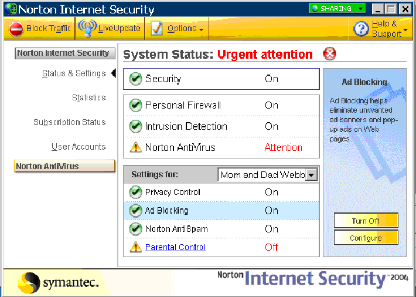Image resolution: width=416 pixels, height=297 pixels.
Task: Switch to the Norton AntiVirus sidebar tab
Action: [64, 166]
